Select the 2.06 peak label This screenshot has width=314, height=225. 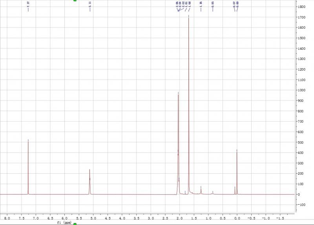[x=177, y=4]
